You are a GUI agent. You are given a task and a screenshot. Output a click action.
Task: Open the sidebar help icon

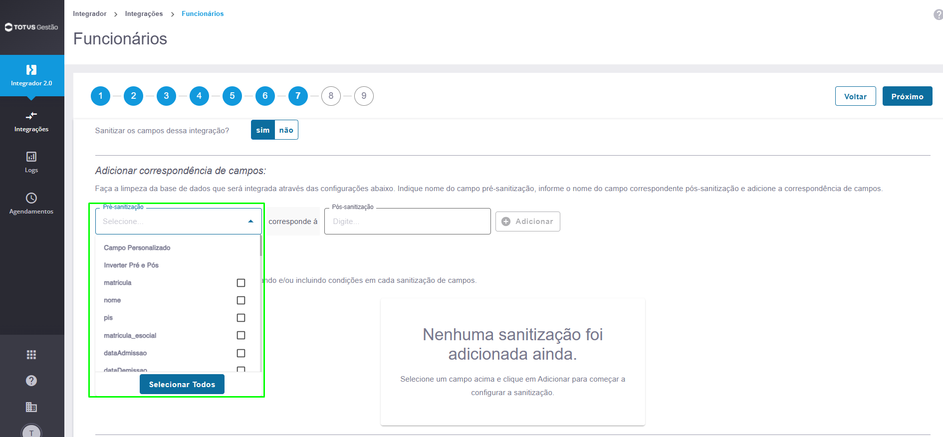tap(31, 381)
